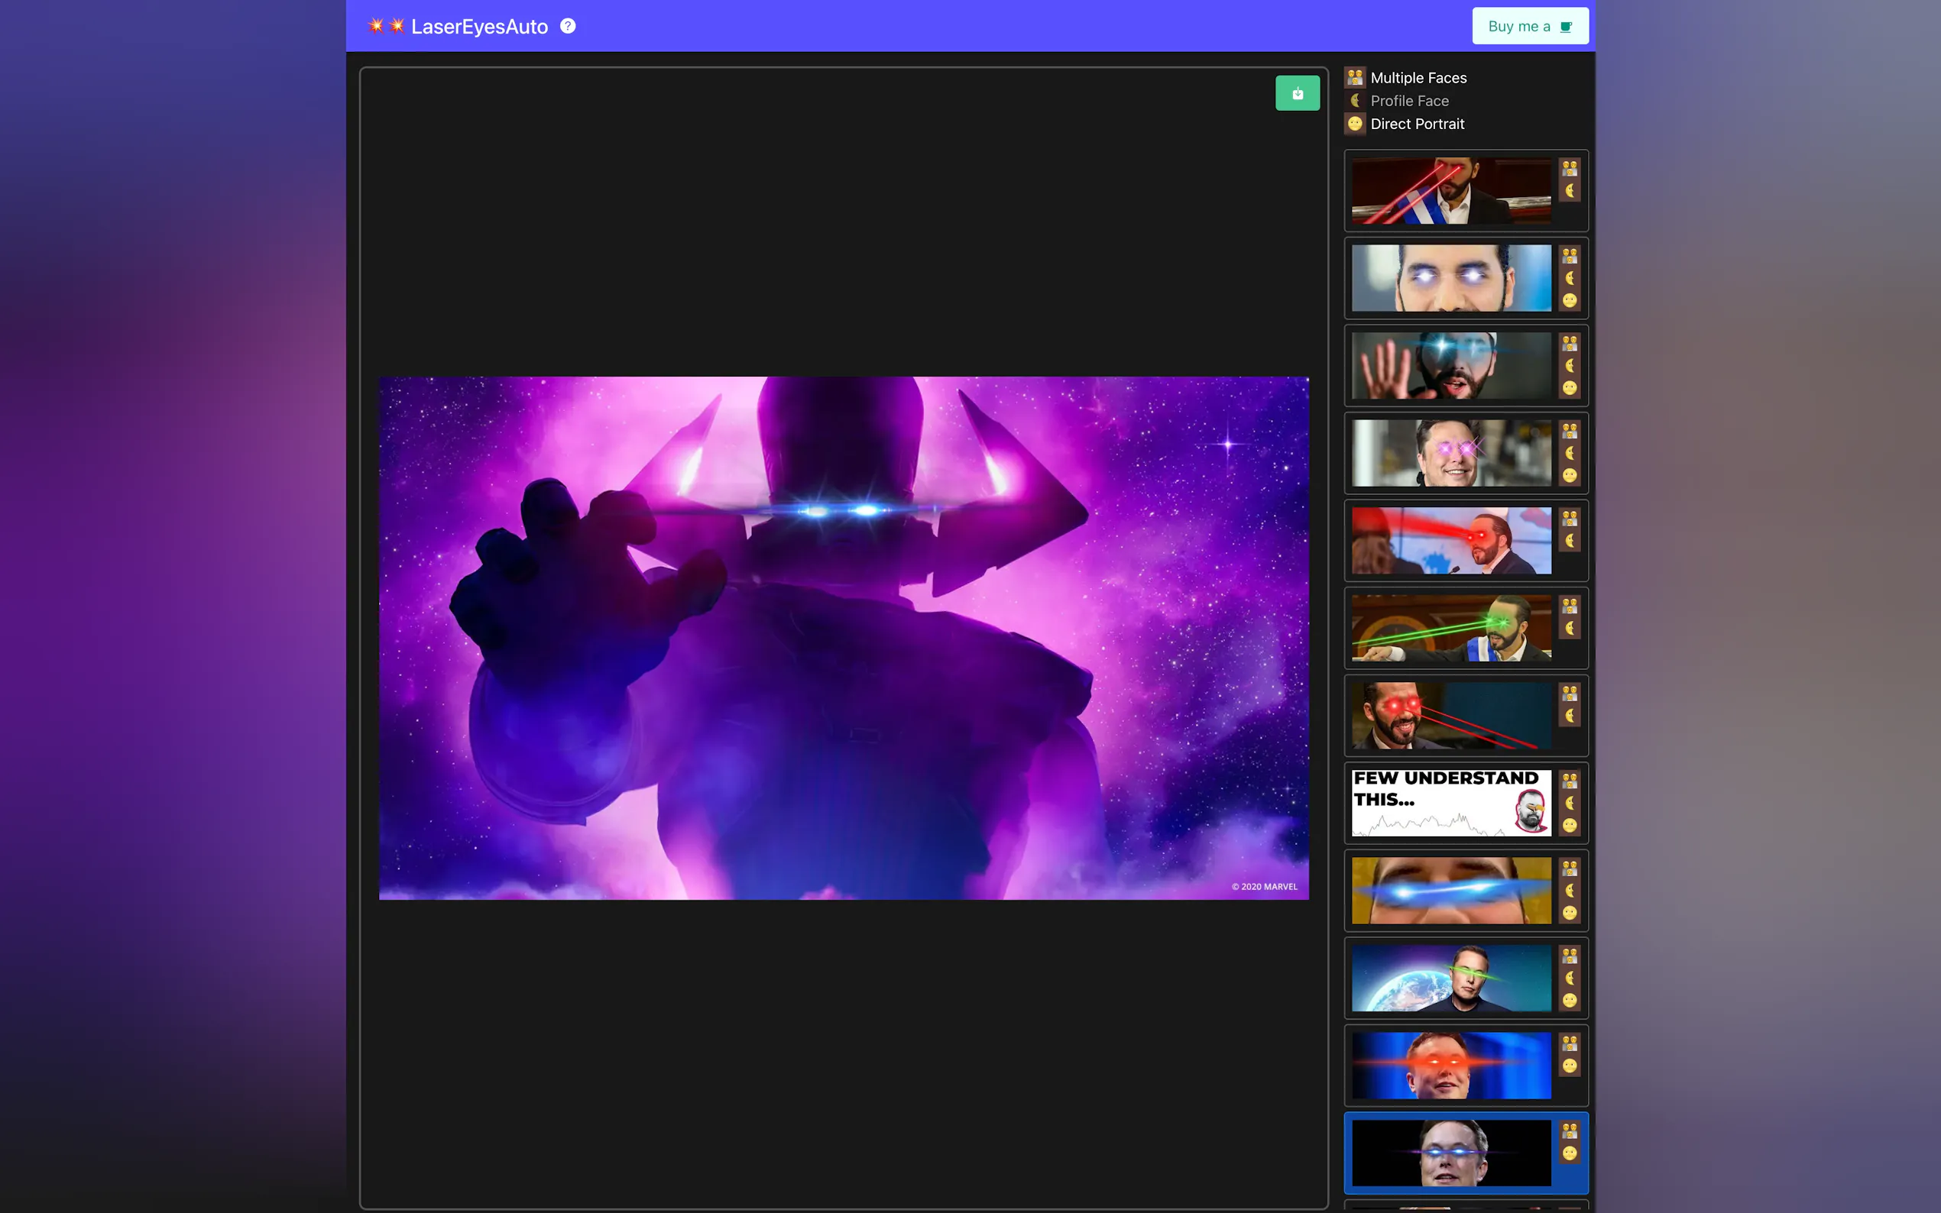This screenshot has height=1213, width=1941.
Task: Click the purple Galactus main preview image
Action: [843, 638]
